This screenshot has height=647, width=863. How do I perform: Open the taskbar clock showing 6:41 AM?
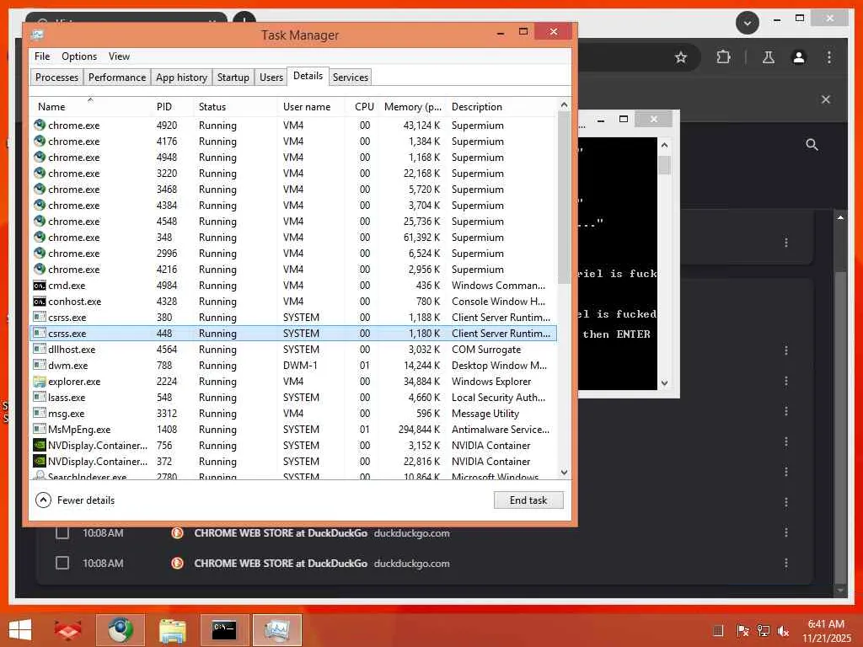point(826,631)
